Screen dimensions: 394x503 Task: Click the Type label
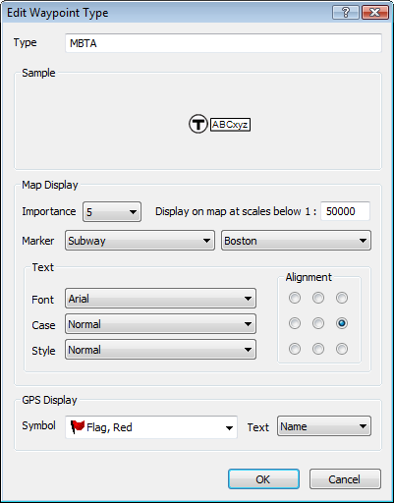pos(26,42)
